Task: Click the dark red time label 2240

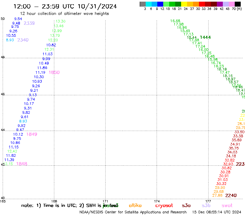Action: (231, 195)
